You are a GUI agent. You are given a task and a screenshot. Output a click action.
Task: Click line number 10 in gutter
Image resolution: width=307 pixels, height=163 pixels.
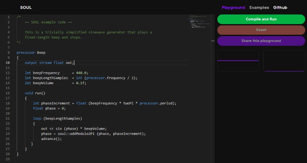pyautogui.click(x=8, y=62)
